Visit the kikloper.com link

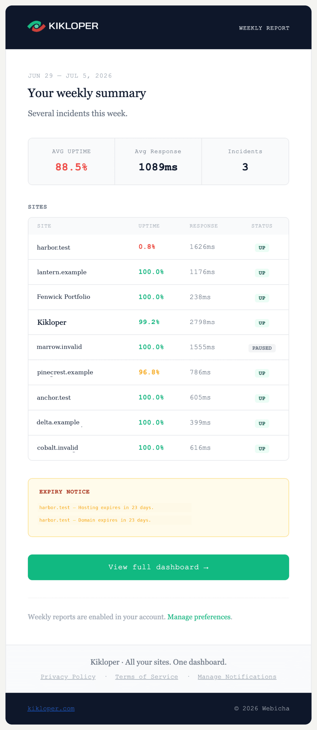(51, 709)
